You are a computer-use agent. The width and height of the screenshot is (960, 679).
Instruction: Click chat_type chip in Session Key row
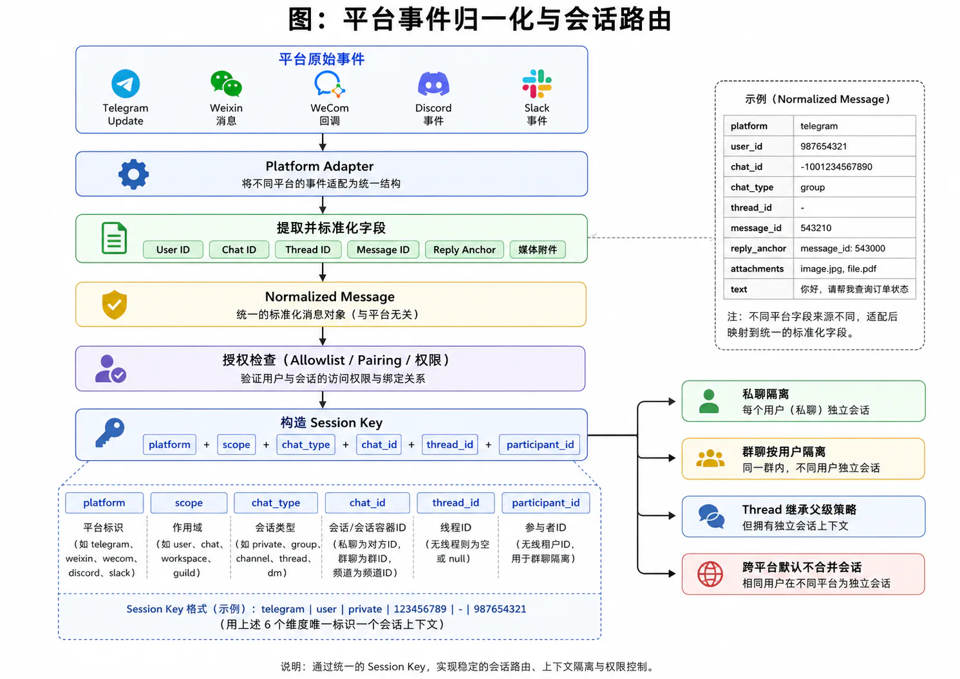(306, 445)
